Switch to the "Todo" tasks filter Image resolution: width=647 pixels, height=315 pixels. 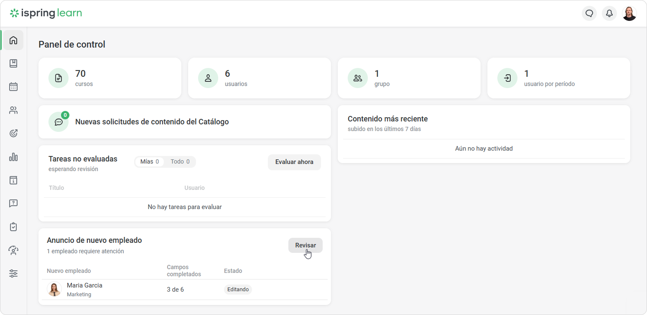(180, 161)
